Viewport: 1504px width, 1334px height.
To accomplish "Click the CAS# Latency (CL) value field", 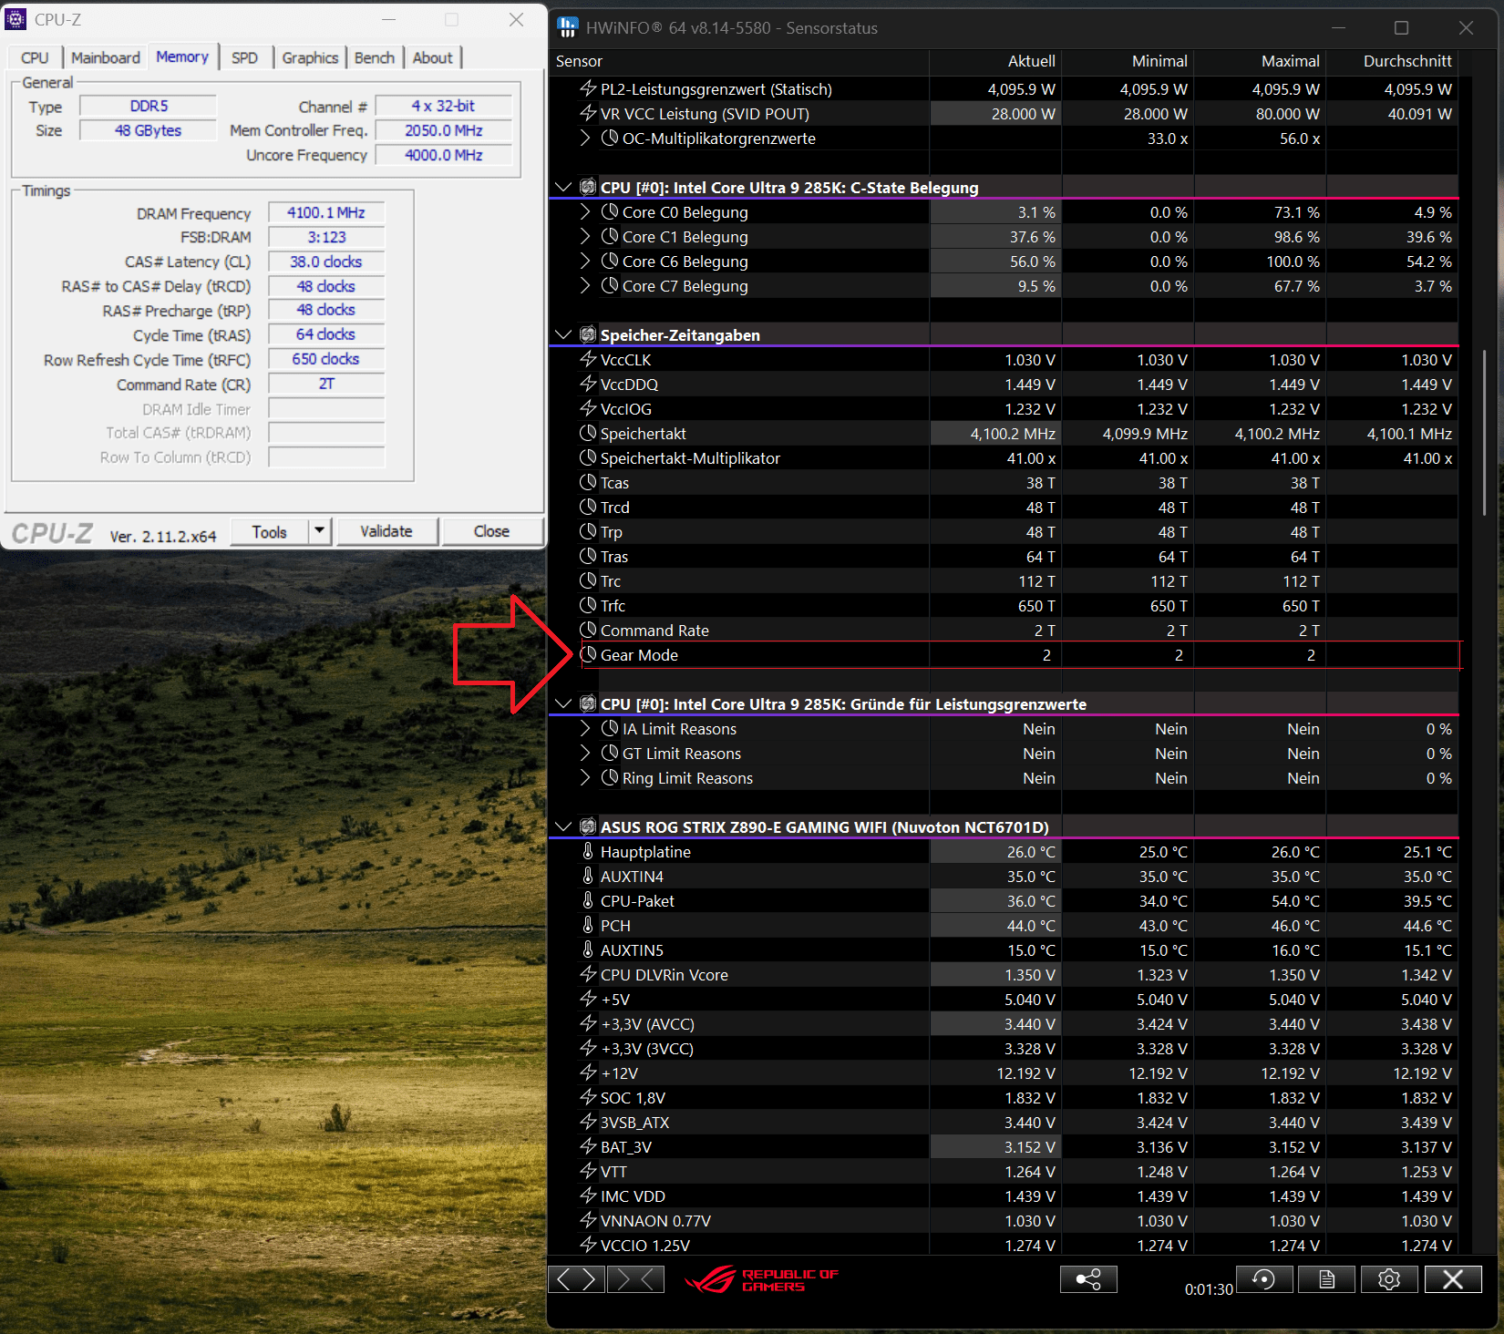I will (x=326, y=262).
